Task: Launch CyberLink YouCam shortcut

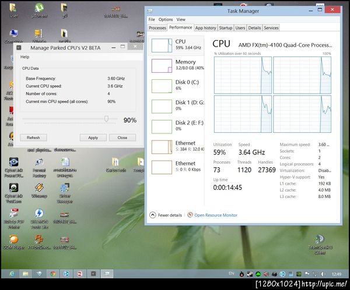Action: pyautogui.click(x=13, y=193)
